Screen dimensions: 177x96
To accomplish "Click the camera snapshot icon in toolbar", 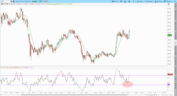I will [121, 2].
